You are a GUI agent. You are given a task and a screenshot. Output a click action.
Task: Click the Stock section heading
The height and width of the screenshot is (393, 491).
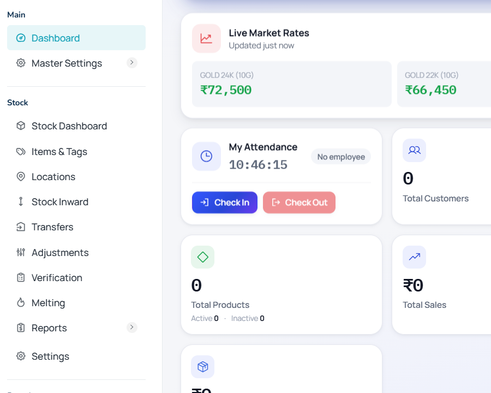coord(17,103)
